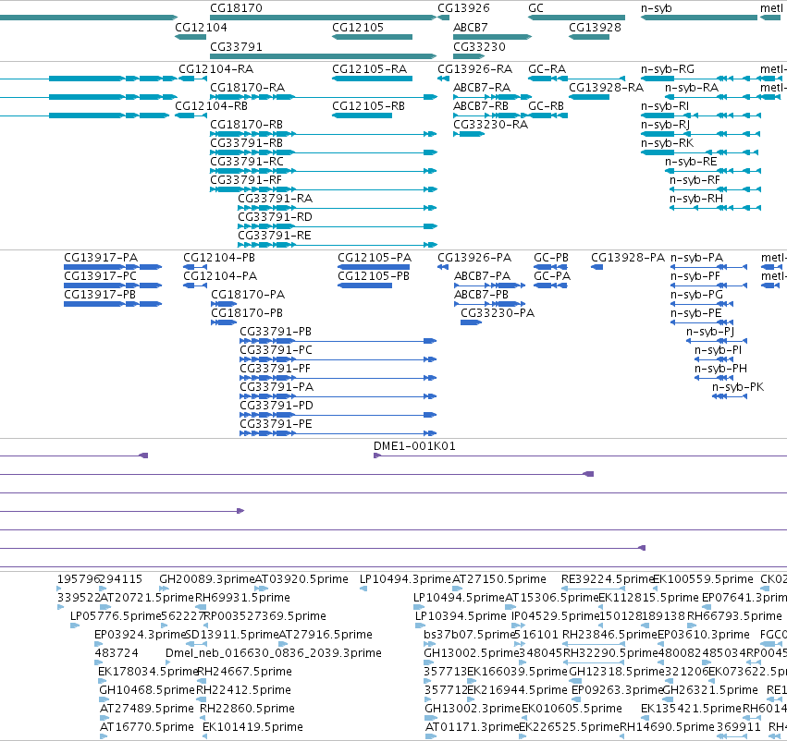Click protein CG13917-PB
The width and height of the screenshot is (787, 741).
[113, 304]
